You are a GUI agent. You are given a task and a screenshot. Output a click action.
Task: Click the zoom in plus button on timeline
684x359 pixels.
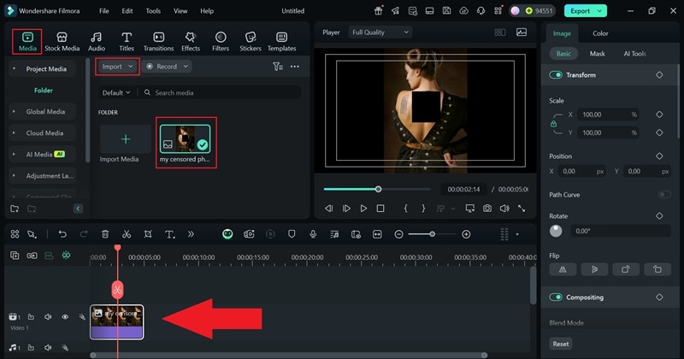click(466, 234)
